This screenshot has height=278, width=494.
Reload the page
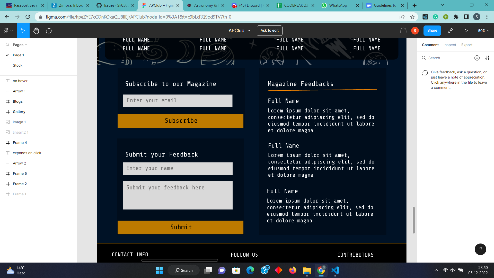(x=28, y=17)
